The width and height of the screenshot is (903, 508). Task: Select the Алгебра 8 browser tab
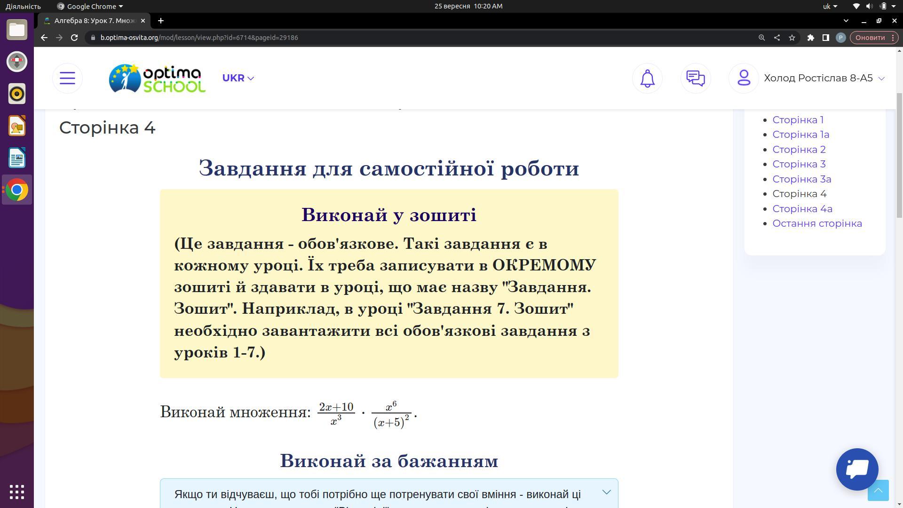pos(94,21)
